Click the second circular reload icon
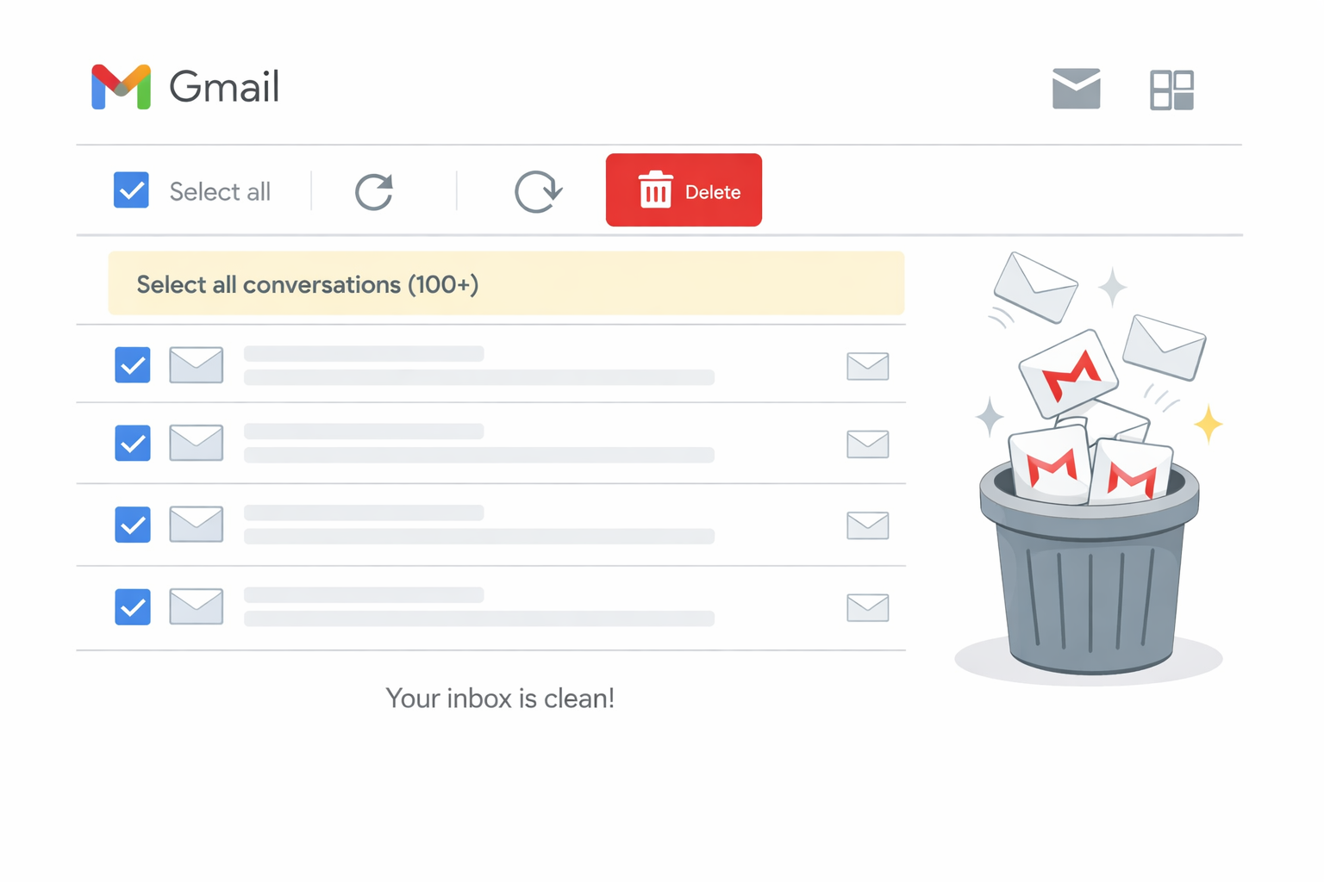1324x882 pixels. 538,191
